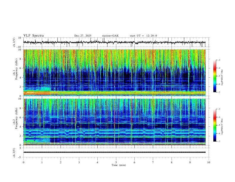Click the "-5" value on ch.1 colorbar
Image resolution: width=235 pixels, height=182 pixels.
click(219, 76)
